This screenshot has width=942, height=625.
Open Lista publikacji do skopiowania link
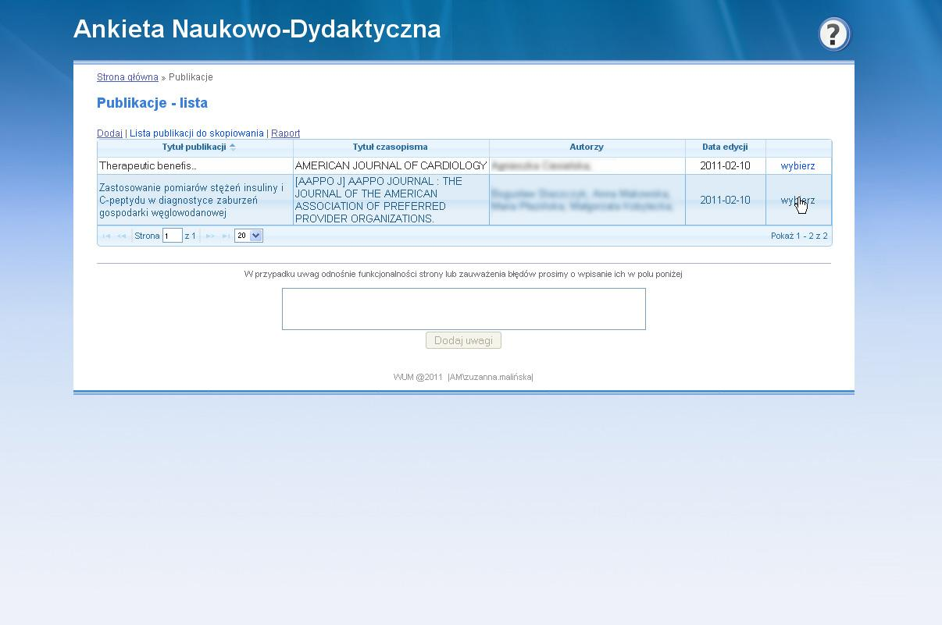[x=197, y=133]
